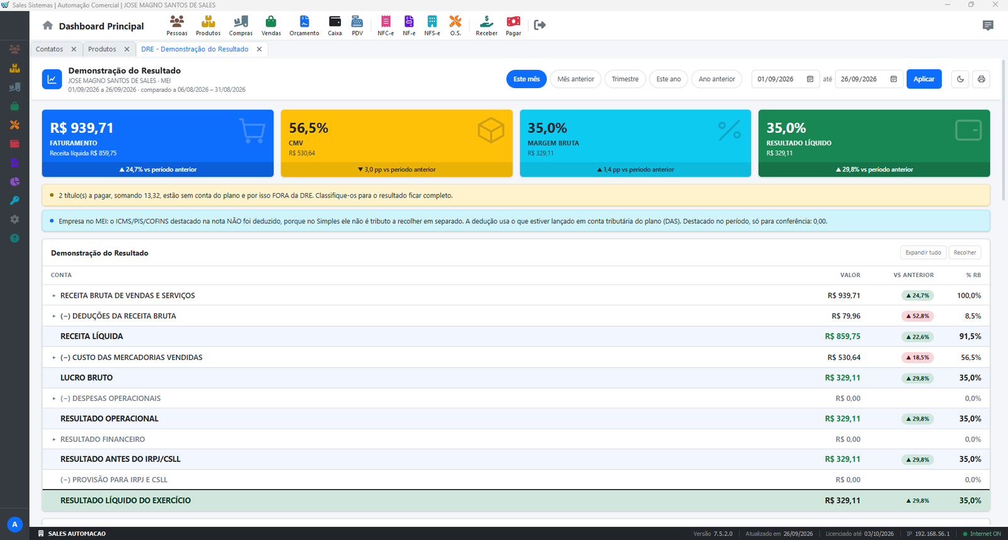1008x540 pixels.
Task: Close the DRE Demonstração do Resultado tab
Action: (x=259, y=49)
